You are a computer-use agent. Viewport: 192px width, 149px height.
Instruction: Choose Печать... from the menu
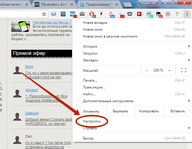[x=132, y=80]
